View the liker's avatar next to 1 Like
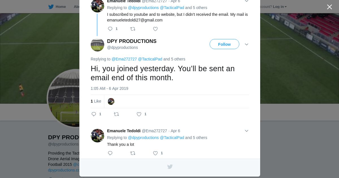339x178 pixels. click(x=111, y=101)
